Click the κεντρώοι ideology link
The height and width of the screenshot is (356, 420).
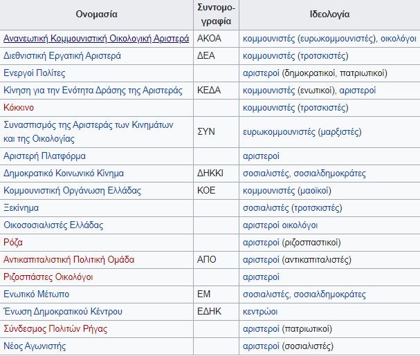[260, 311]
